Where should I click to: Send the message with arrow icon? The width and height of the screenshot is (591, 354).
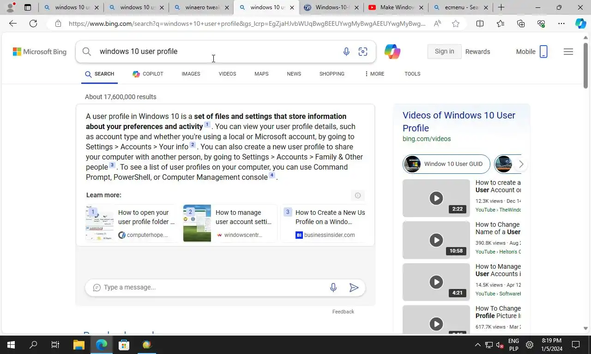coord(354,288)
